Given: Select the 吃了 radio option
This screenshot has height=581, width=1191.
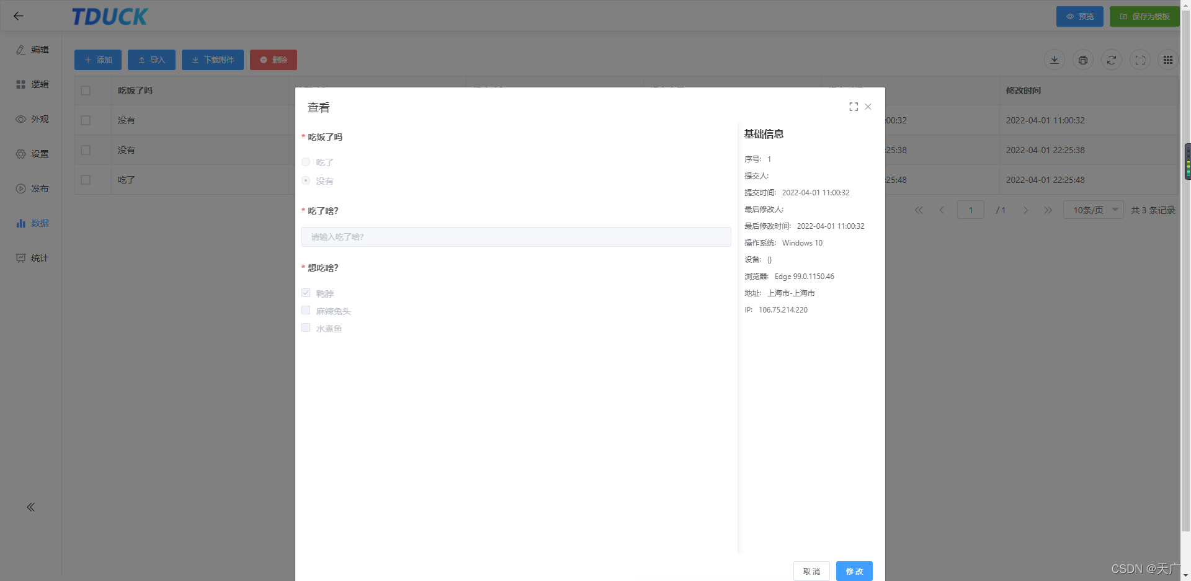Looking at the screenshot, I should [x=306, y=162].
